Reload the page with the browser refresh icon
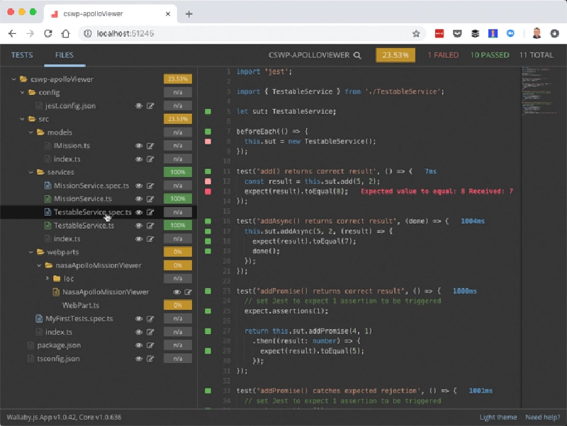Image resolution: width=567 pixels, height=426 pixels. 47,33
